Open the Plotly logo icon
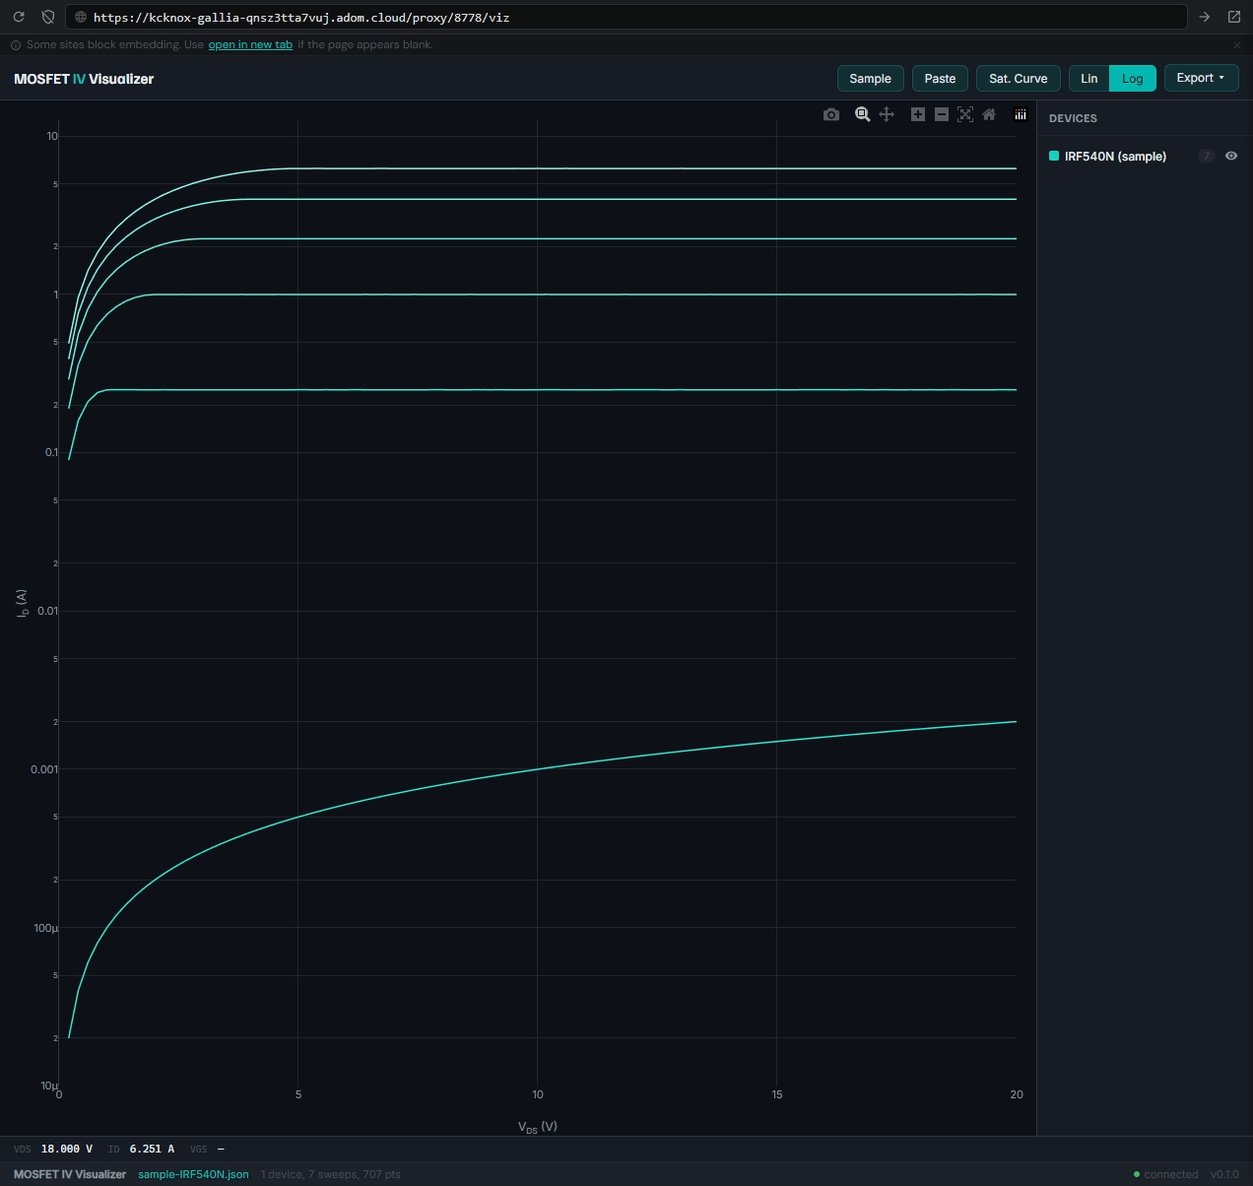This screenshot has height=1186, width=1253. coord(1021,114)
